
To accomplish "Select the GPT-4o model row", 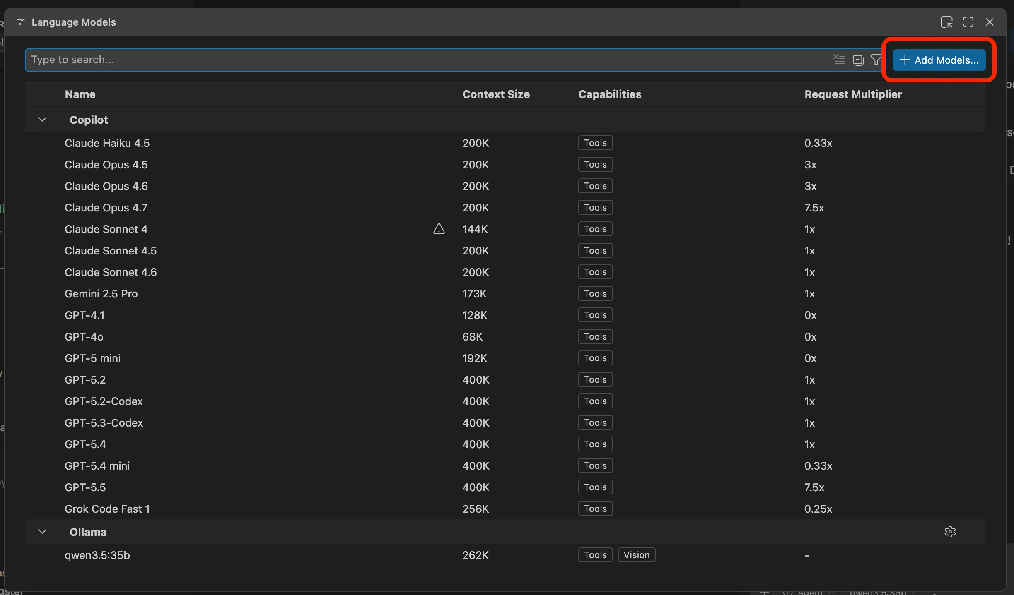I will pyautogui.click(x=505, y=337).
